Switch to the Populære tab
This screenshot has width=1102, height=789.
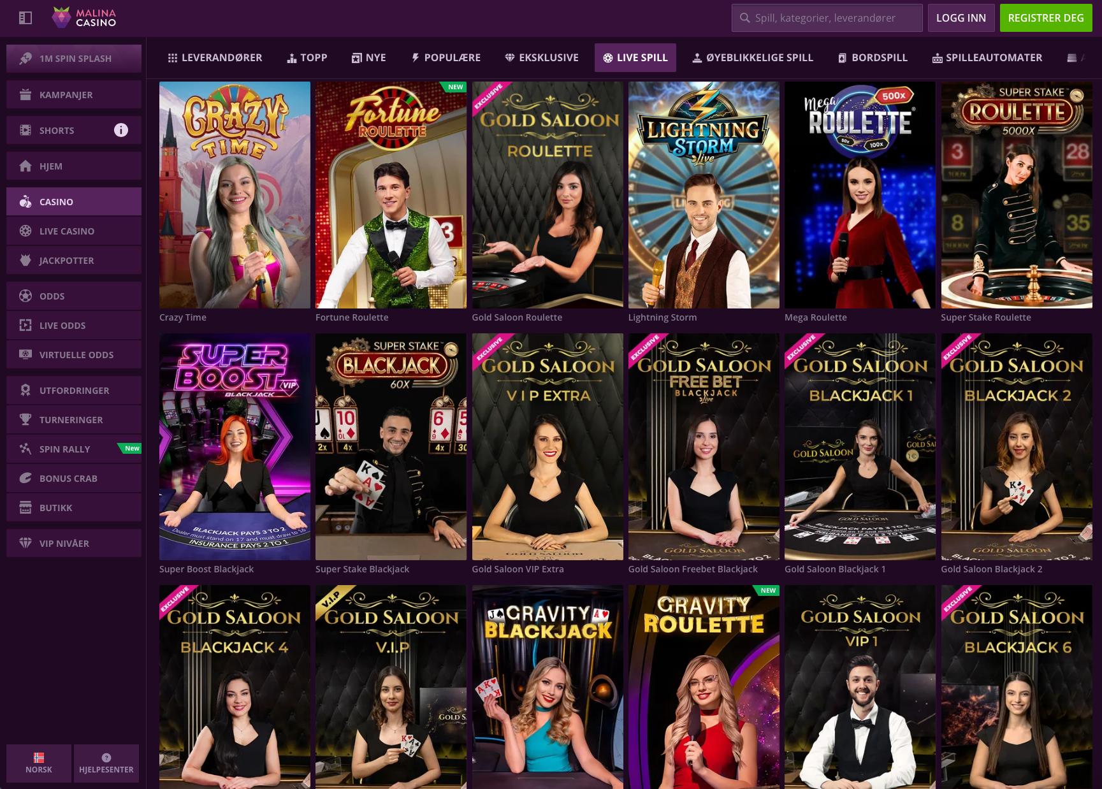coord(446,58)
